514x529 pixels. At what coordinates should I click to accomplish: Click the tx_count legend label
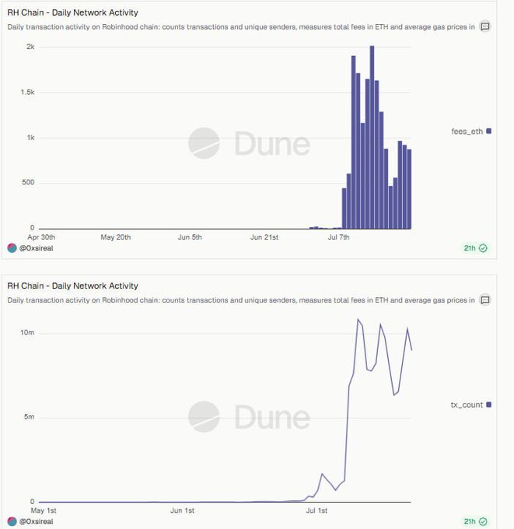(467, 405)
